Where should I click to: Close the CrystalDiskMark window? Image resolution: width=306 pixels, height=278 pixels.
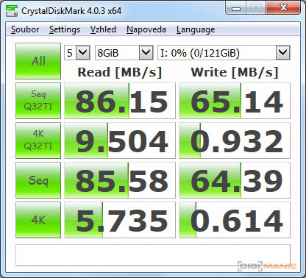tap(283, 8)
